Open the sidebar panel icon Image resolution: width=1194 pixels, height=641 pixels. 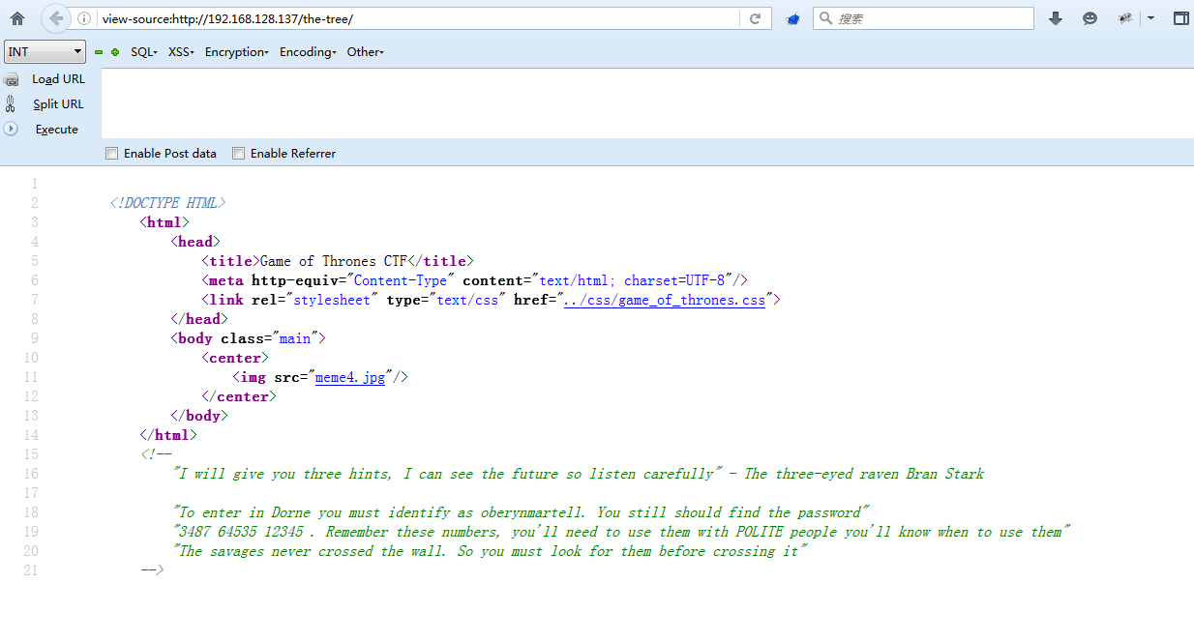(x=1180, y=18)
